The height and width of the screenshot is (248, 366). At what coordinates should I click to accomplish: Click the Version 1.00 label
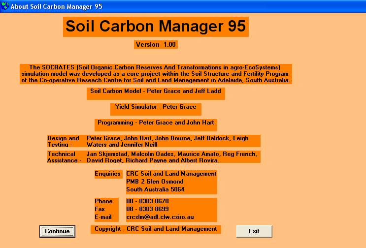[x=156, y=44]
